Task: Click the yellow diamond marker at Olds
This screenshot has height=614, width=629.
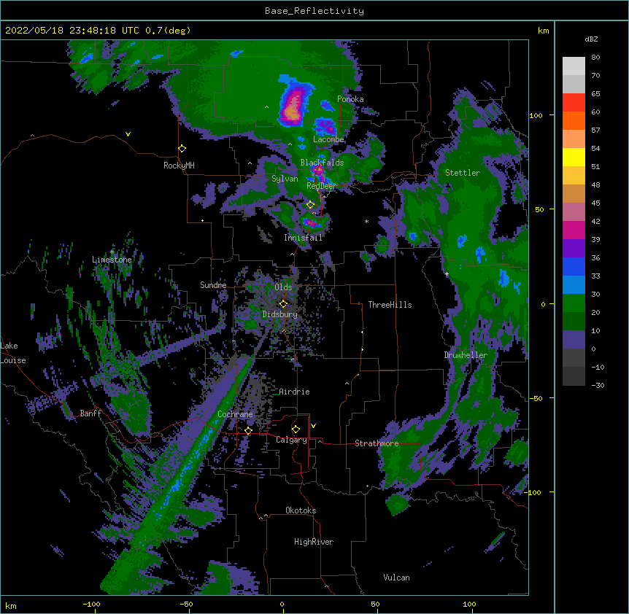Action: point(283,304)
